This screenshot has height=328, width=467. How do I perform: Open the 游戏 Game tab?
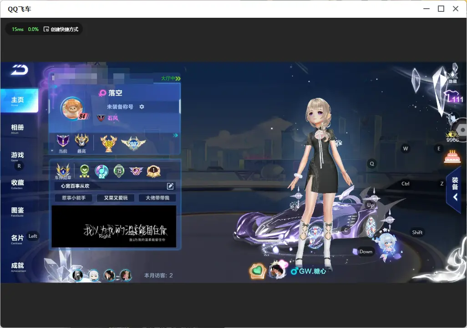click(x=17, y=156)
